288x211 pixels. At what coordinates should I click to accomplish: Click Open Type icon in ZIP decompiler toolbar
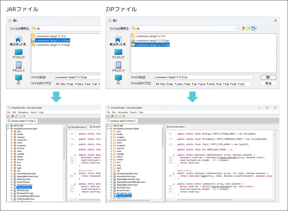pos(112,116)
